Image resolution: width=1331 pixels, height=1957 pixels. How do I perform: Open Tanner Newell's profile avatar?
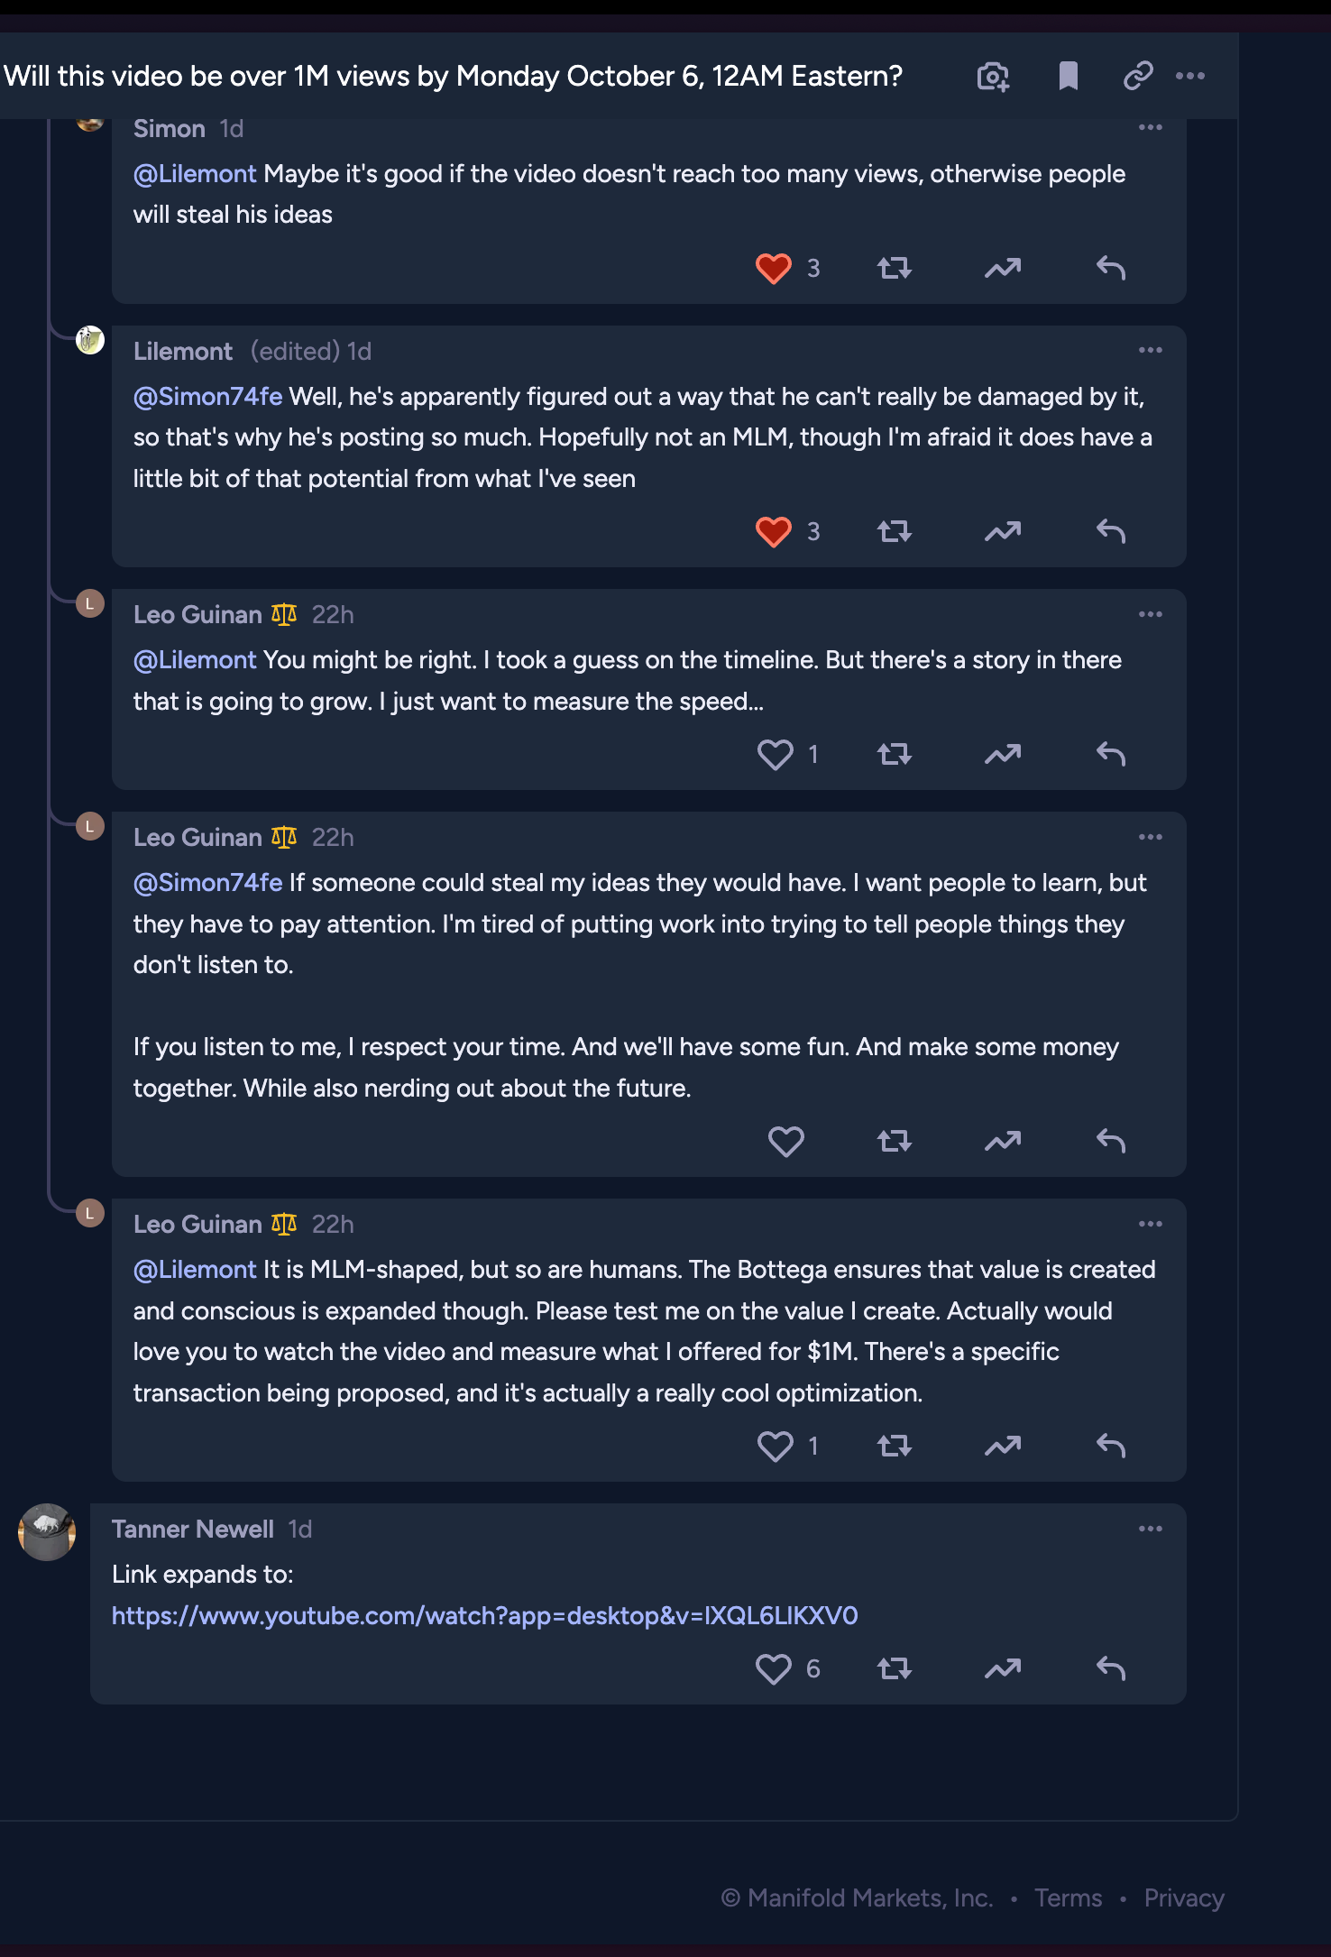click(47, 1532)
